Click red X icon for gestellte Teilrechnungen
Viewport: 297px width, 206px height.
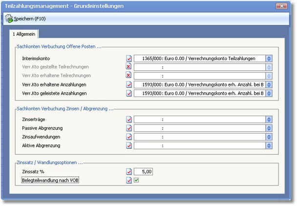click(129, 67)
